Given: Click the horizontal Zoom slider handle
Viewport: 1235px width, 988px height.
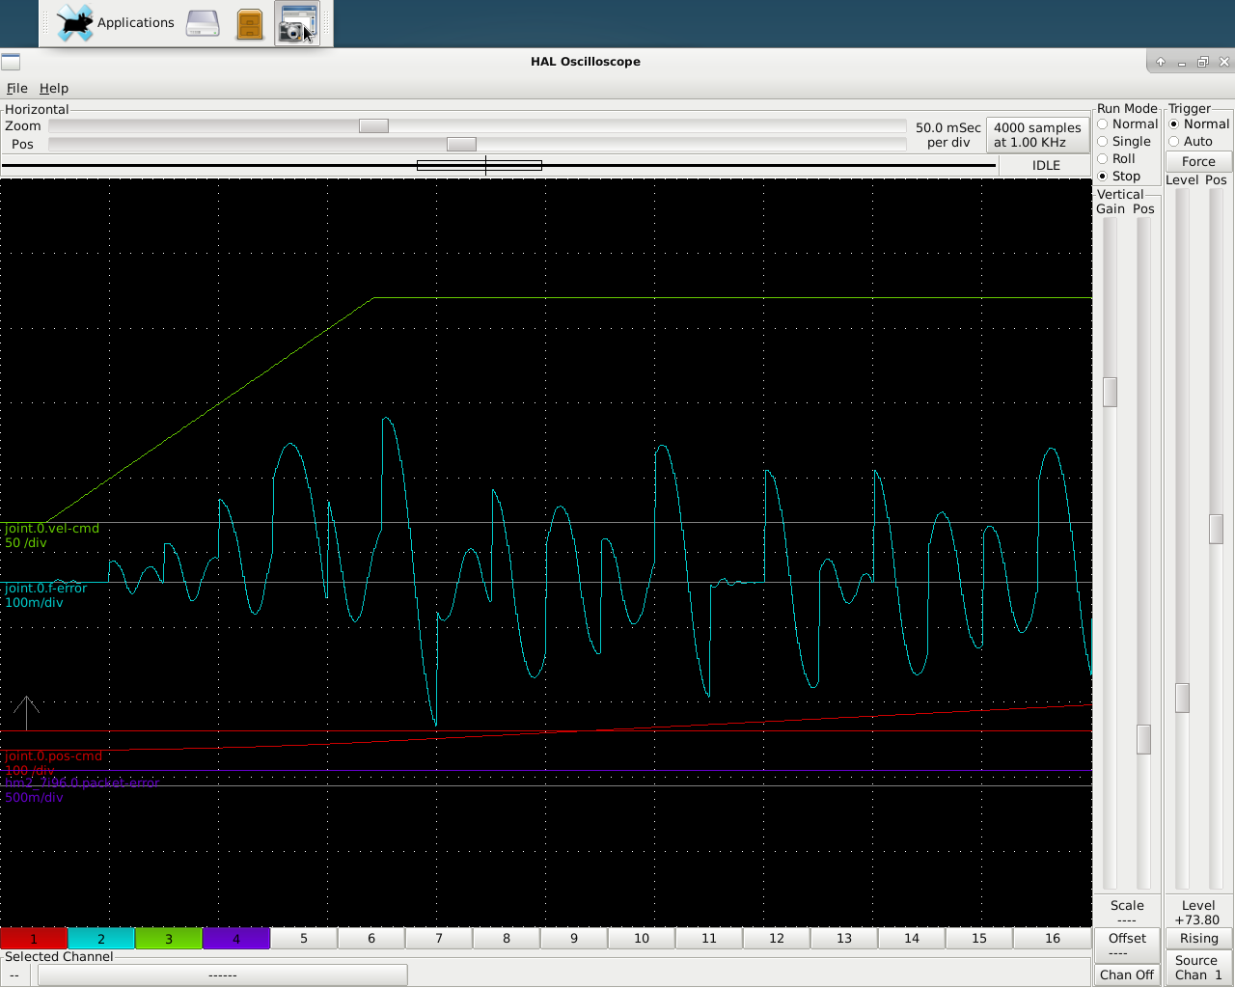Looking at the screenshot, I should 373,126.
